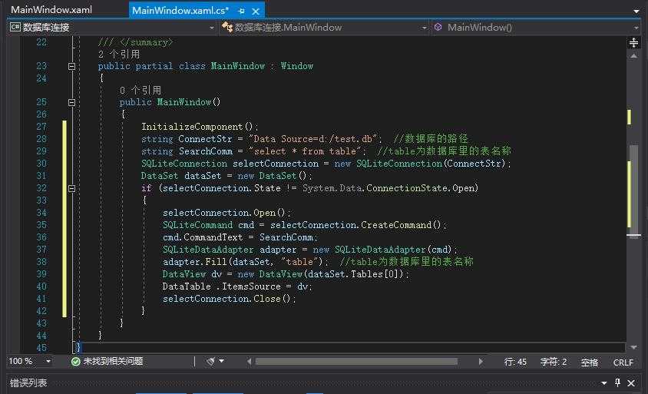Pin the MainWindow.xaml.cs tab
This screenshot has width=648, height=394.
click(242, 12)
